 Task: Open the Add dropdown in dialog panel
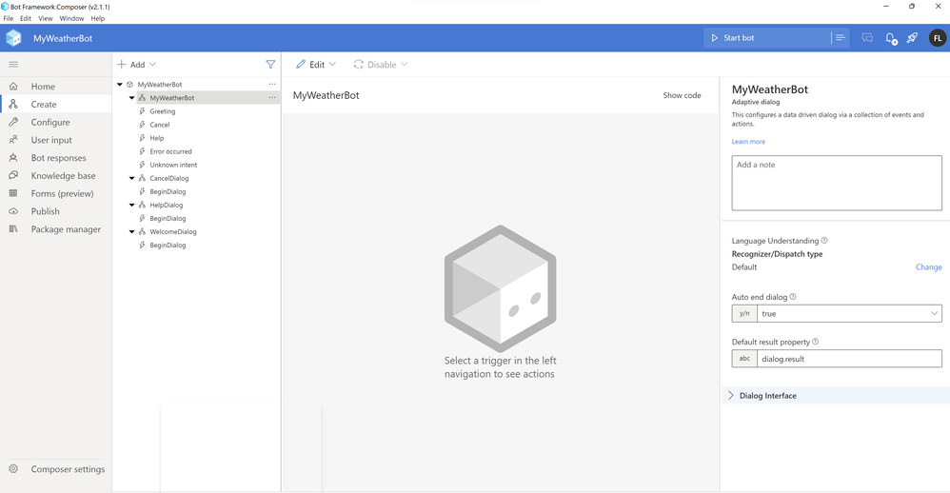[x=137, y=64]
